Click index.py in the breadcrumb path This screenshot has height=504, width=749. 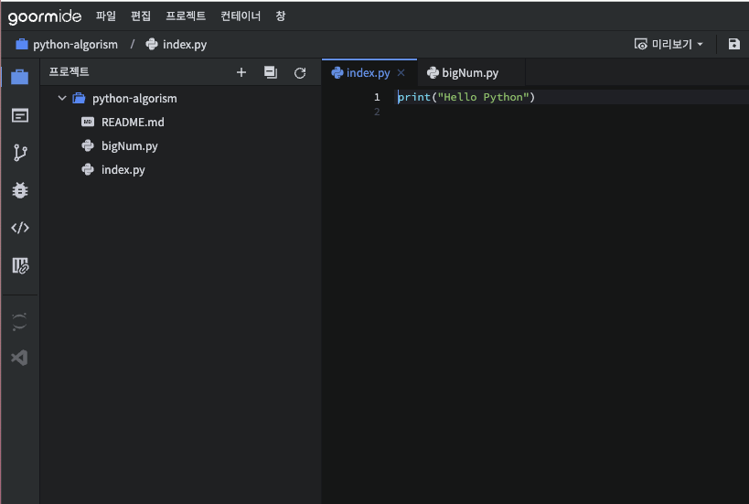(x=185, y=45)
